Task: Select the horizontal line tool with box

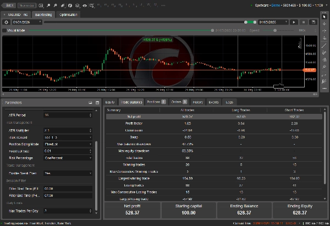Action: tap(324, 38)
